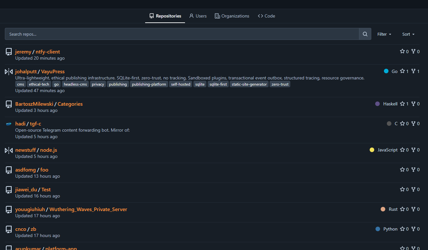This screenshot has height=250, width=428.
Task: Click the fork icon on the VayuPress row
Action: 413,71
